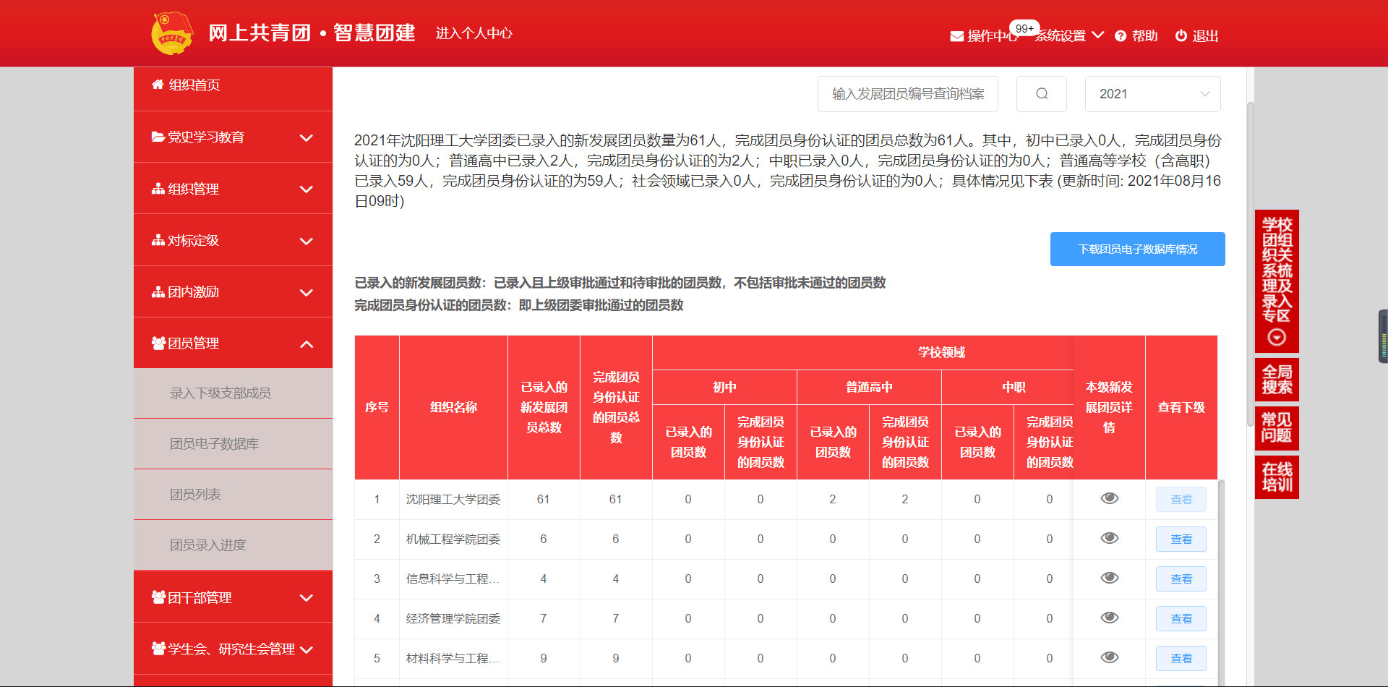The image size is (1388, 687).
Task: Open 系统设置 dropdown menu
Action: tap(1069, 35)
